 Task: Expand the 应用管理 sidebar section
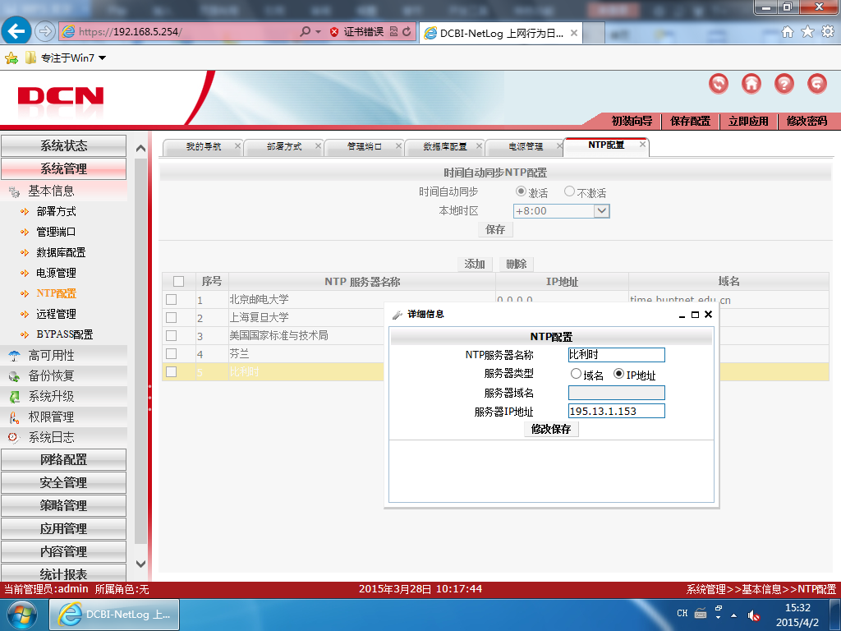[63, 528]
